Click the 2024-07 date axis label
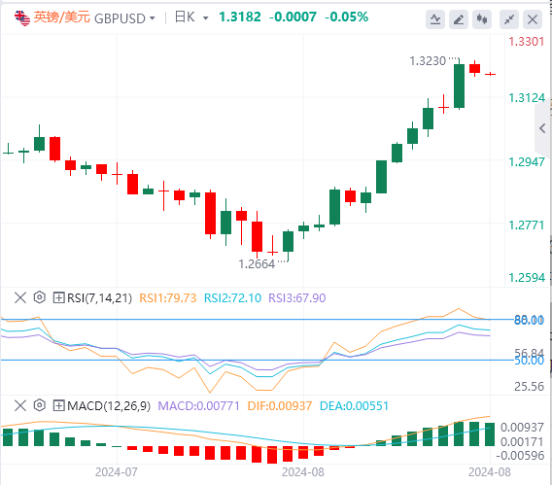 (117, 472)
